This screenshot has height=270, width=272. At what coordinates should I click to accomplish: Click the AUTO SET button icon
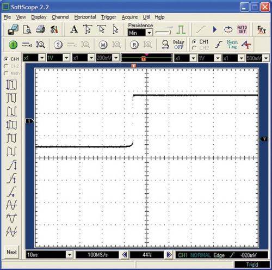point(242,29)
